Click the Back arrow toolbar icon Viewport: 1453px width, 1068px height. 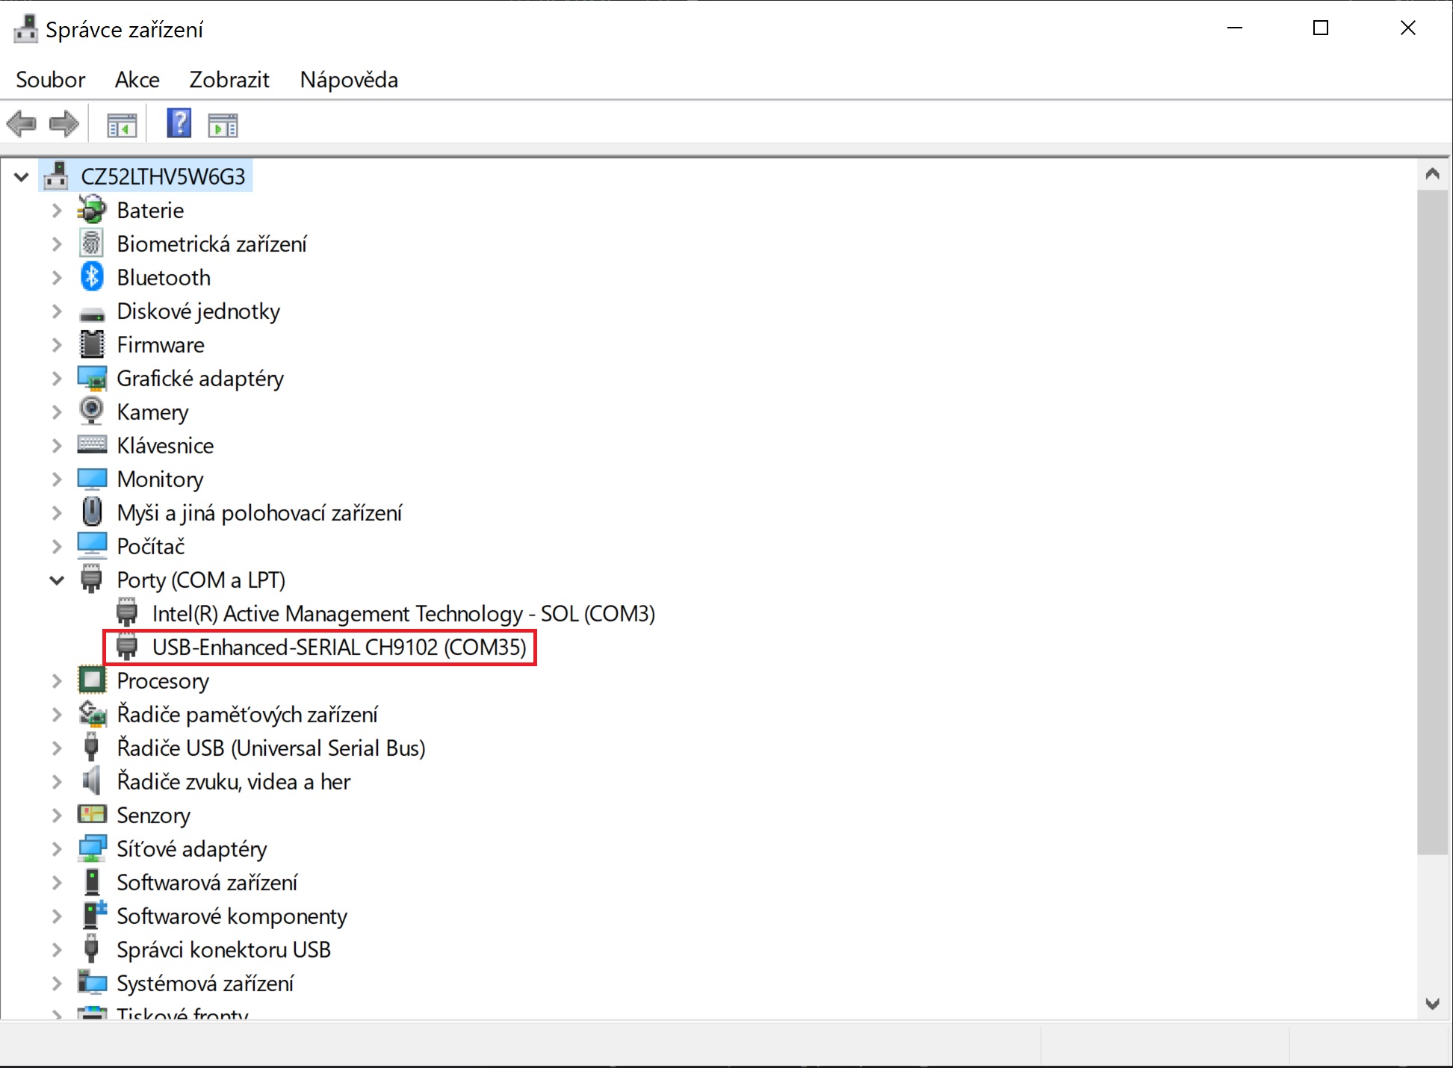[22, 124]
